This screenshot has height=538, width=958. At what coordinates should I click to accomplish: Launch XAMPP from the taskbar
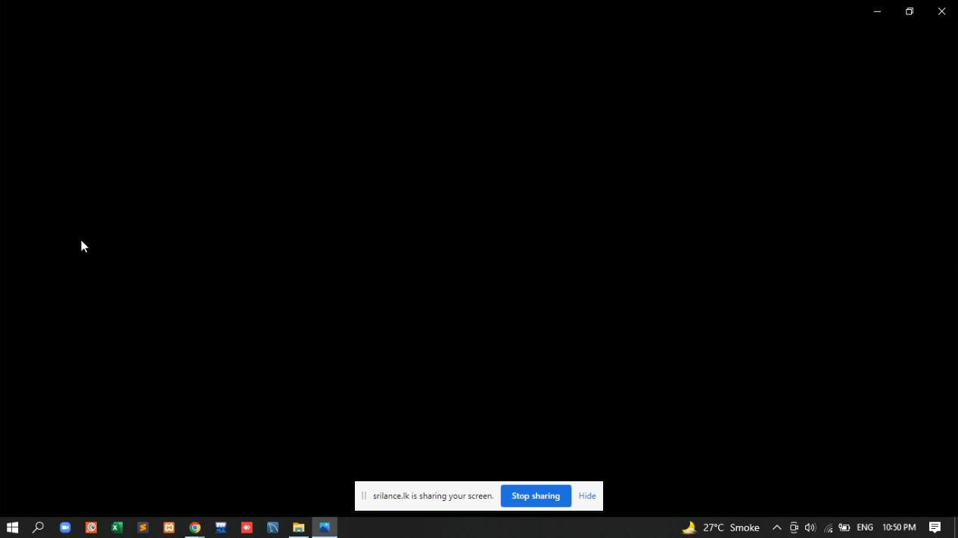[x=169, y=527]
